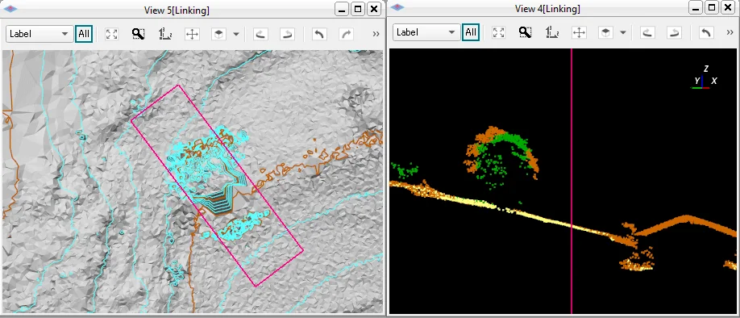Click the rotate right icon in View 5
Image resolution: width=740 pixels, height=318 pixels.
(x=287, y=34)
